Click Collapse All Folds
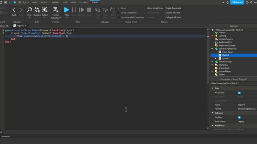 pos(173,18)
